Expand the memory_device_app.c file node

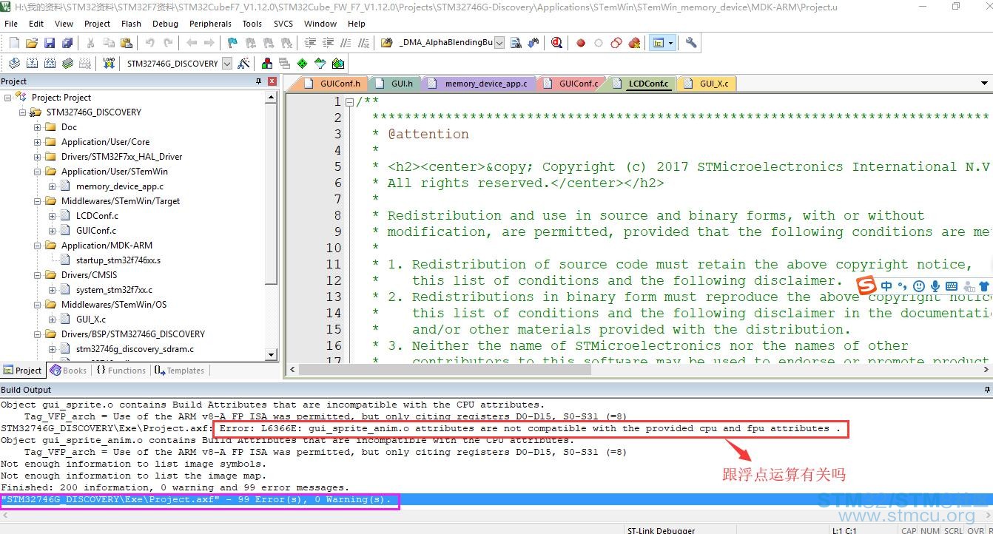tap(52, 186)
